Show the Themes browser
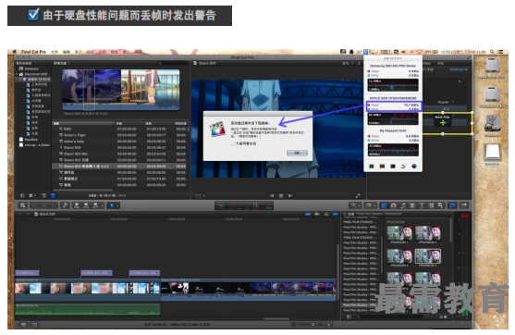This screenshot has height=335, width=515. coord(440,205)
